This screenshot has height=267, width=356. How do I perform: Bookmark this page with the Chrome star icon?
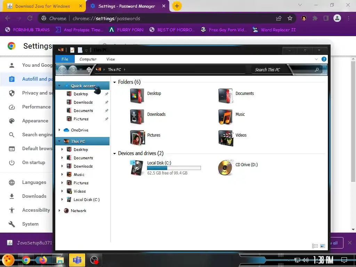[x=290, y=18]
